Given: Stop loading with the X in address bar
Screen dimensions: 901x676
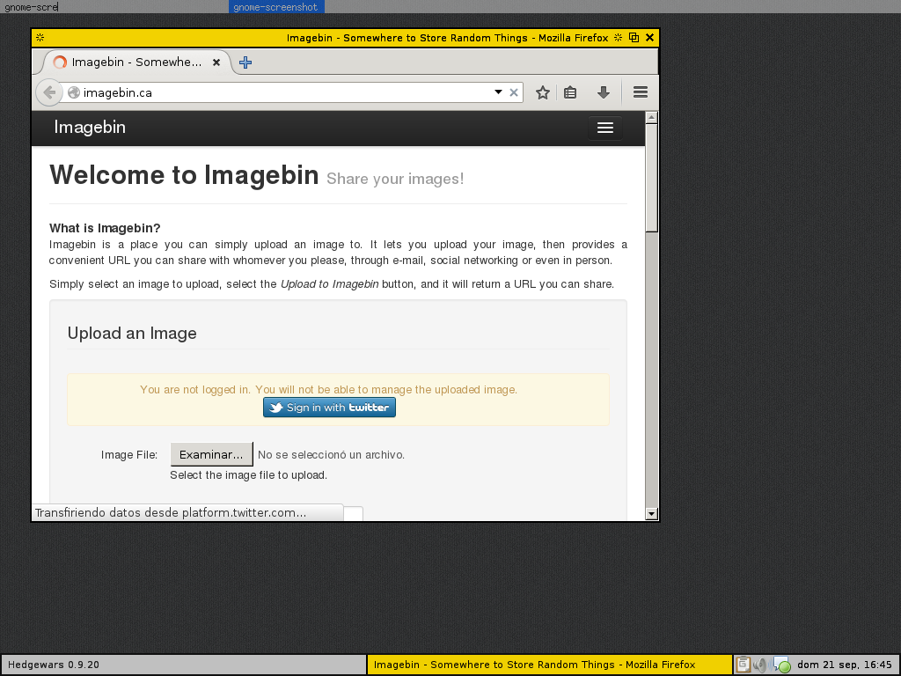Looking at the screenshot, I should coord(514,92).
